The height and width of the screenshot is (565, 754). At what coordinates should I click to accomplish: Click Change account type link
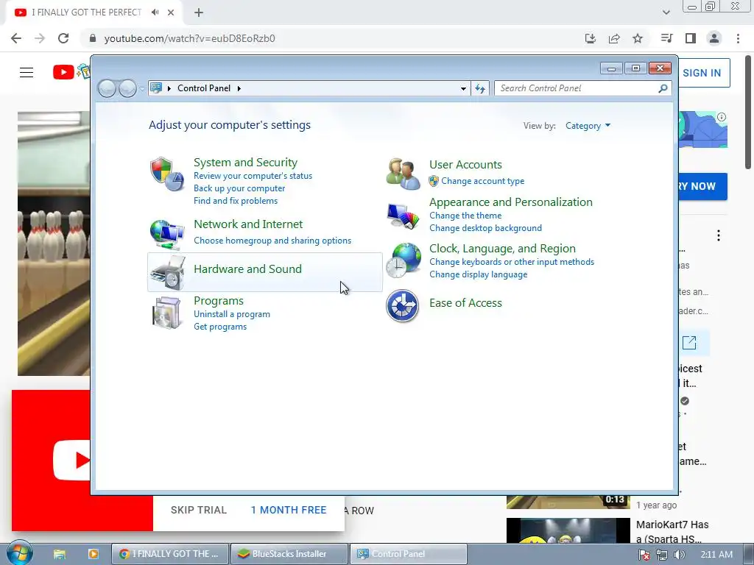(483, 181)
